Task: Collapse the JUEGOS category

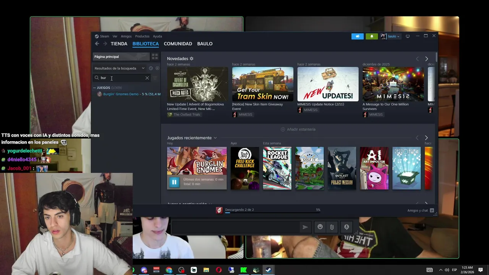Action: (x=94, y=87)
